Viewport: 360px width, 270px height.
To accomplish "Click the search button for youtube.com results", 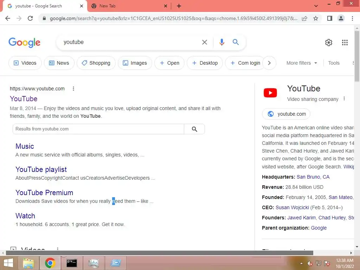I will tap(194, 129).
